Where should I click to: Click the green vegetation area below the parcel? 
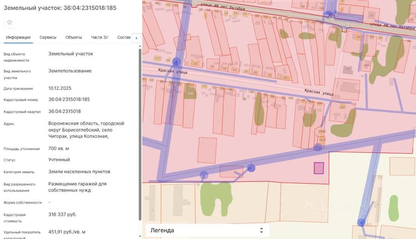tap(215, 199)
